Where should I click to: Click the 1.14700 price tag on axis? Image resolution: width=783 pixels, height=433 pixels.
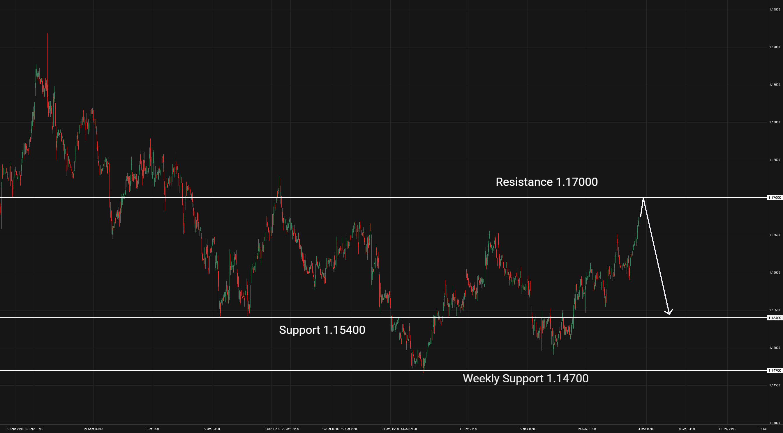(775, 370)
